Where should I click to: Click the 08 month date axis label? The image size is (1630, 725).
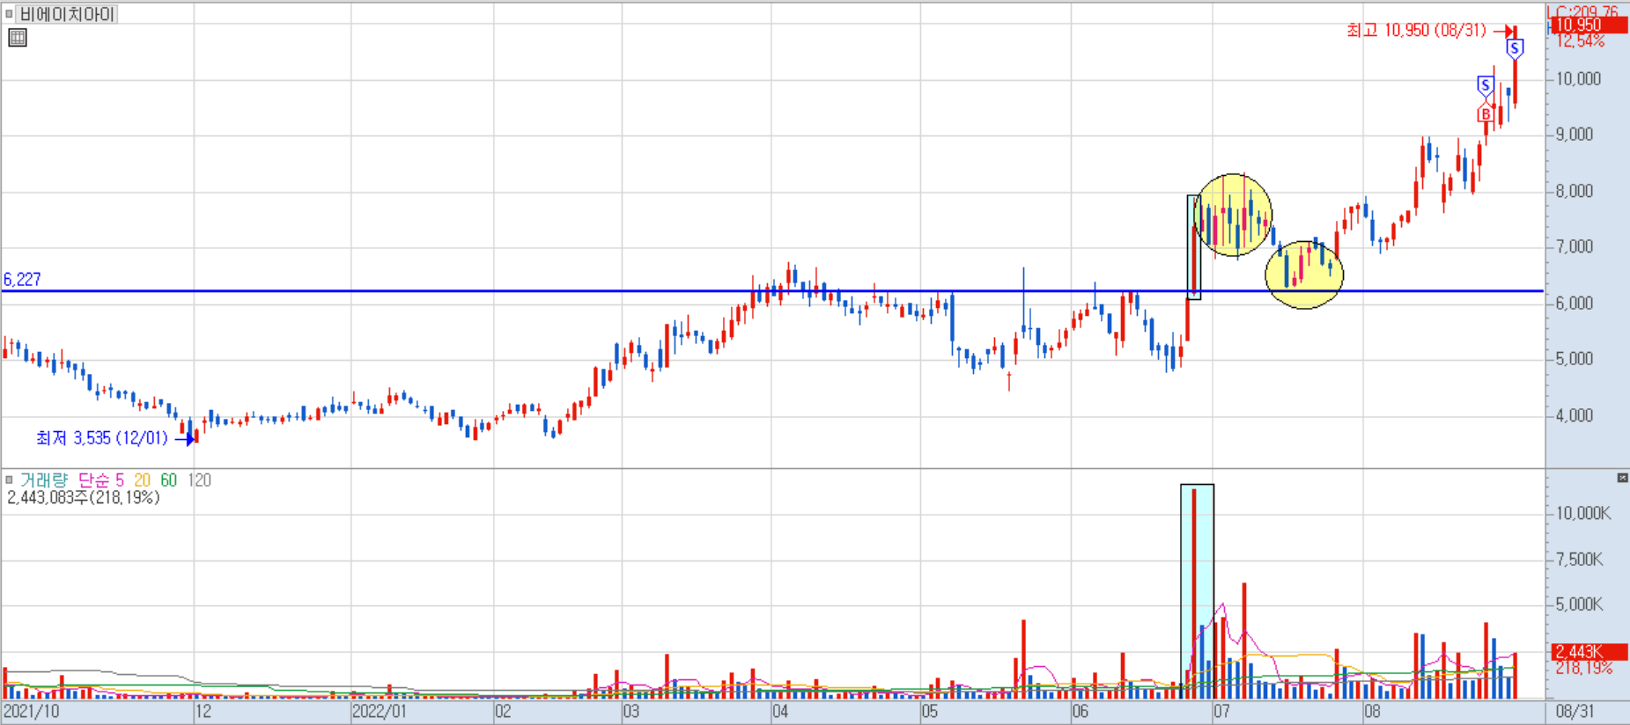(1372, 712)
